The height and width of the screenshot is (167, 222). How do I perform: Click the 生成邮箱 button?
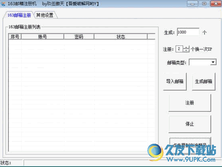point(203,81)
